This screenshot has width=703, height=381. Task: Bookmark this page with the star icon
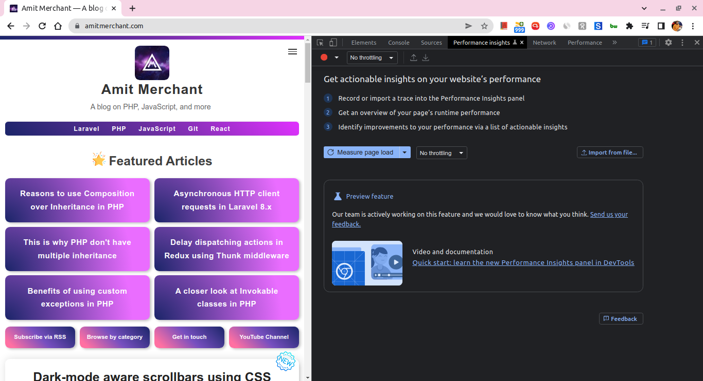[x=484, y=26]
